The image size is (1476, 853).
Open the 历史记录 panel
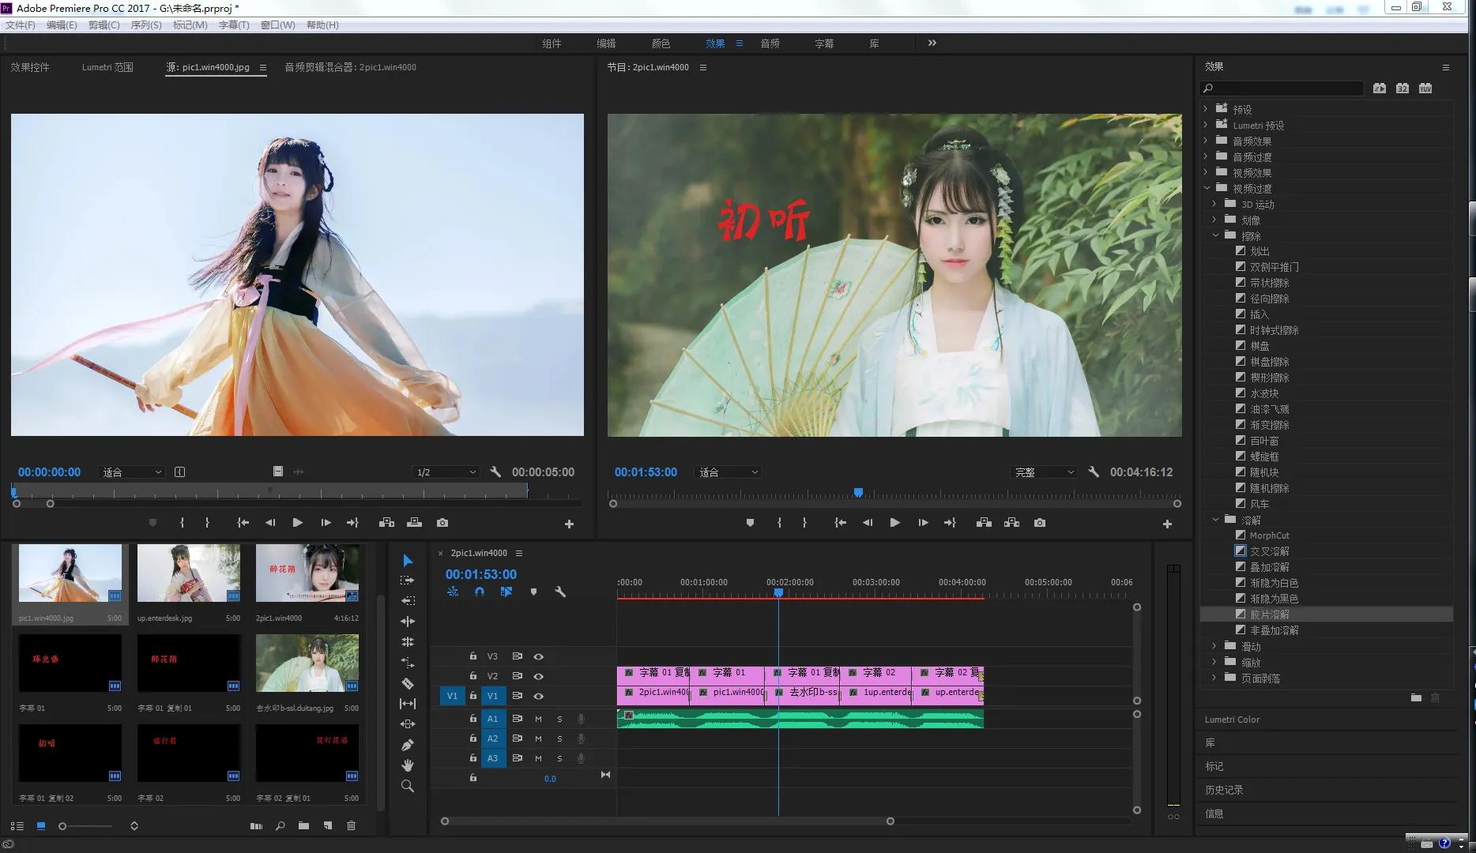point(1224,790)
